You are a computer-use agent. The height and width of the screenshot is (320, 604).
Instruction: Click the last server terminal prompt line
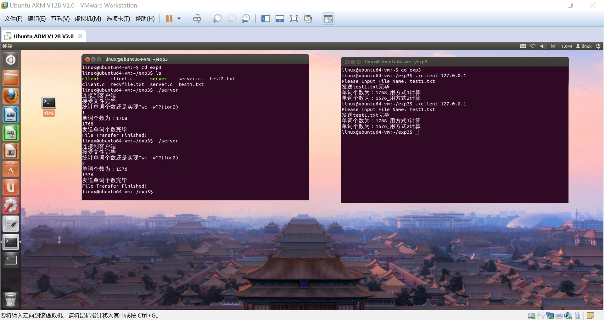(x=117, y=192)
